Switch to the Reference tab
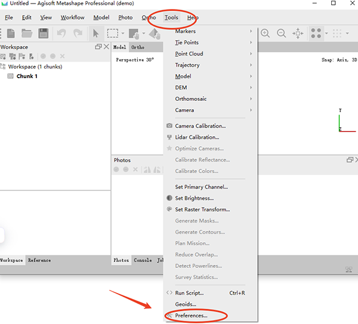Viewport: 358px width, 324px height. [39, 260]
